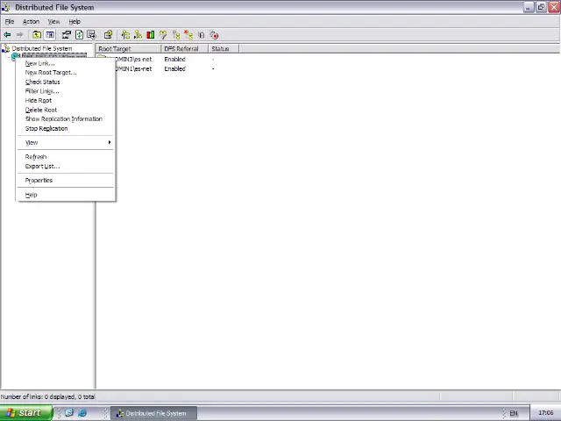Click the first quick launch icon
561x421 pixels.
click(x=69, y=413)
